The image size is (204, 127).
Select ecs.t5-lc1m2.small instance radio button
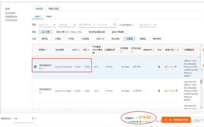(x=35, y=67)
